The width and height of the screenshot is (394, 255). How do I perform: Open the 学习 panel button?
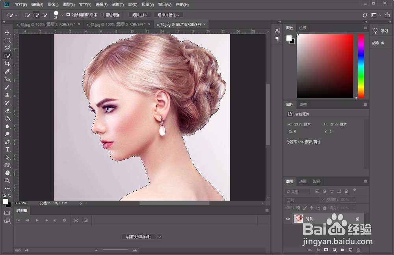pos(381,31)
